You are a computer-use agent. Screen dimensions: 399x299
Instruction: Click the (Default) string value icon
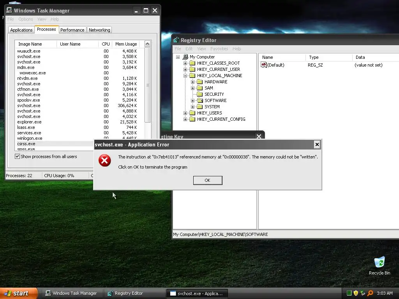(x=264, y=65)
